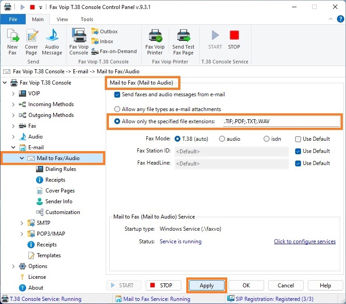
Task: Collapse Fax Voip T.38 Console root node
Action: (5, 83)
